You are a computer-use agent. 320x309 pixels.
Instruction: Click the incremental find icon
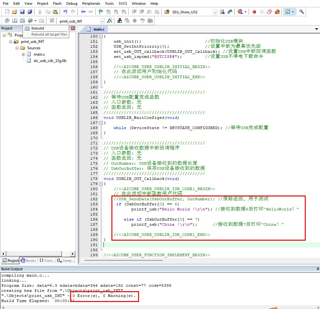(230, 12)
